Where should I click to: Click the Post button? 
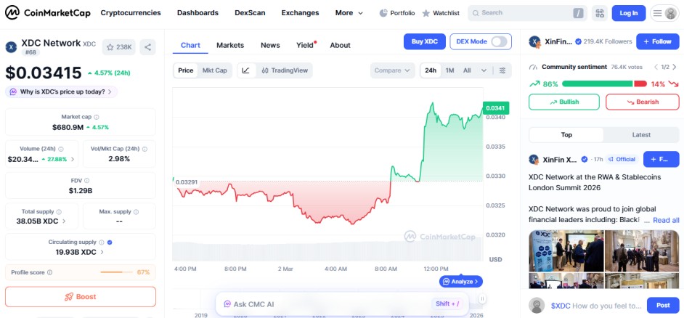(663, 306)
